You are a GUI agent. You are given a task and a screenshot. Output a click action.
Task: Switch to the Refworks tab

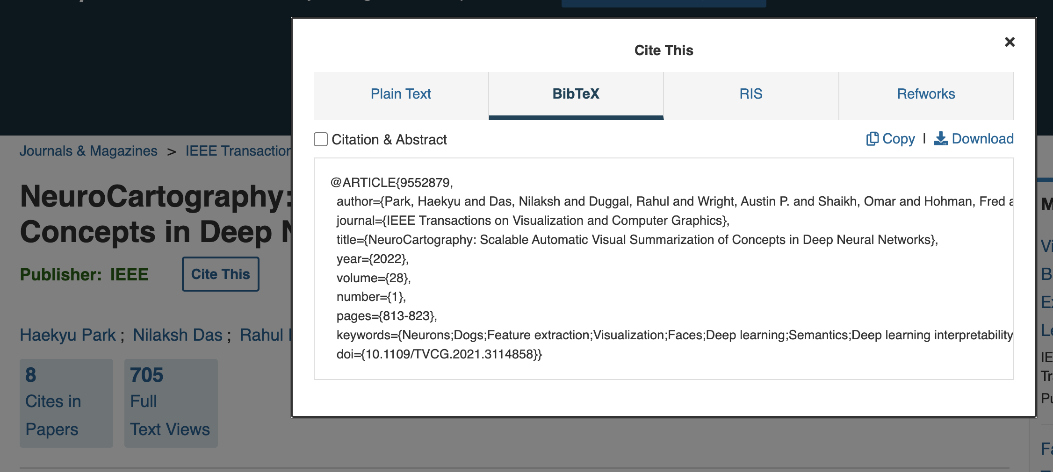[x=926, y=94]
